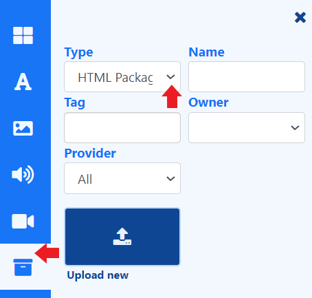Open the audio speaker icon in sidebar
The image size is (312, 298).
23,175
